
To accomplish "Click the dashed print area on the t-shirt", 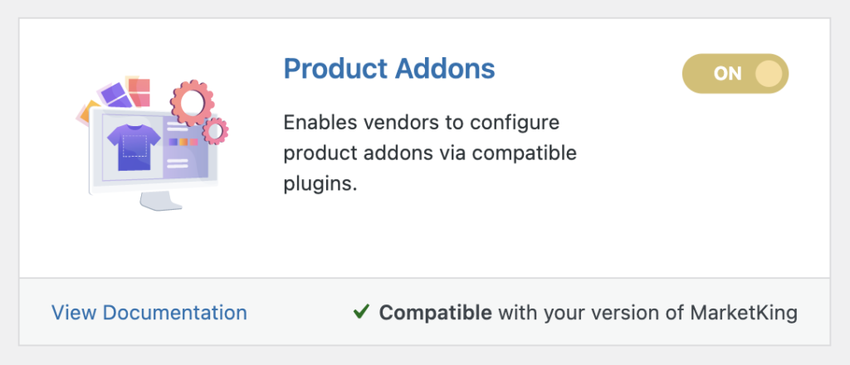I will 133,146.
